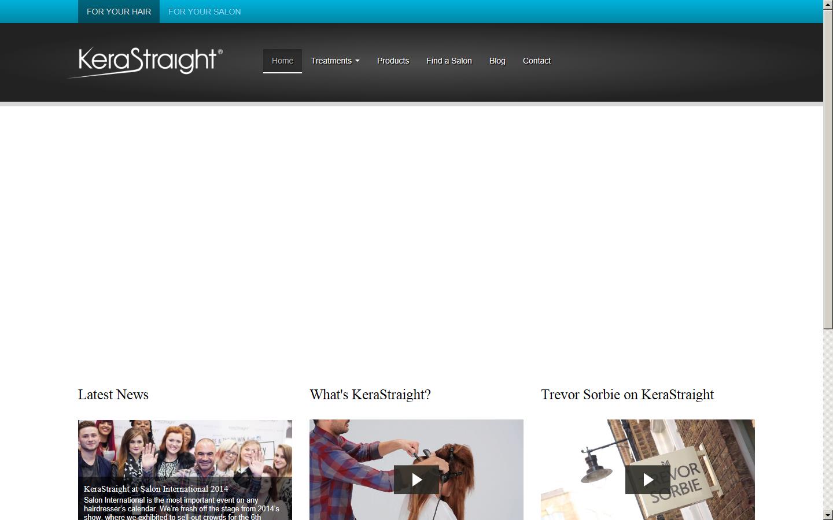
Task: Open the Find a Salon page
Action: (449, 61)
